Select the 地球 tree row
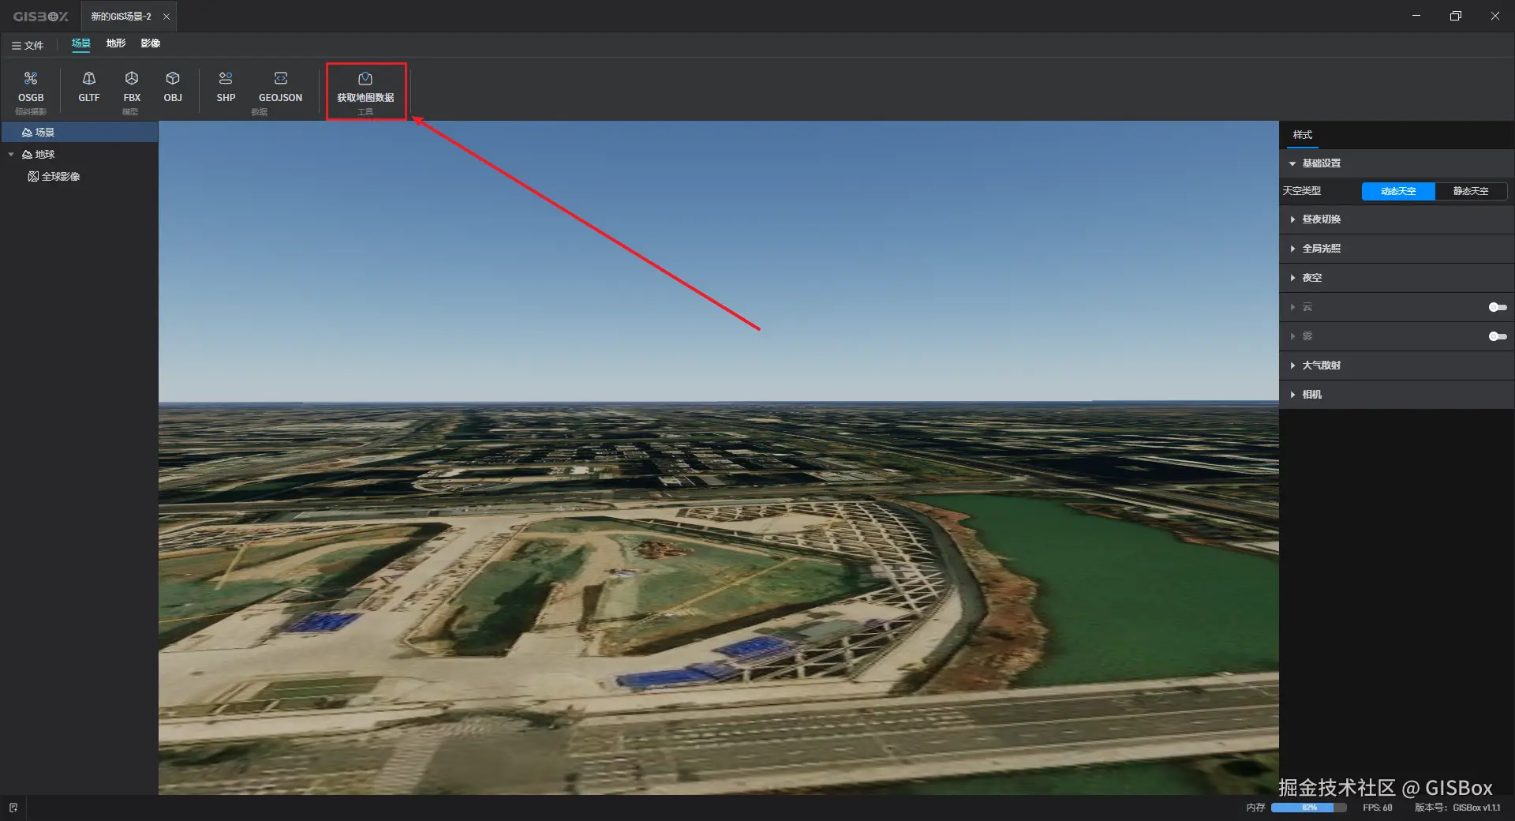This screenshot has width=1515, height=821. click(79, 154)
